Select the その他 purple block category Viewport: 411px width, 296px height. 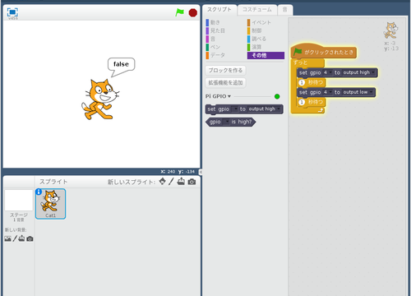pos(266,55)
